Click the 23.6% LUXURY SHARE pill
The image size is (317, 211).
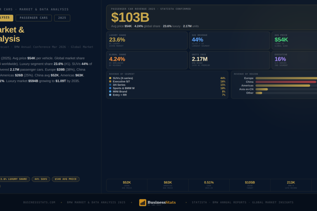coord(14,179)
